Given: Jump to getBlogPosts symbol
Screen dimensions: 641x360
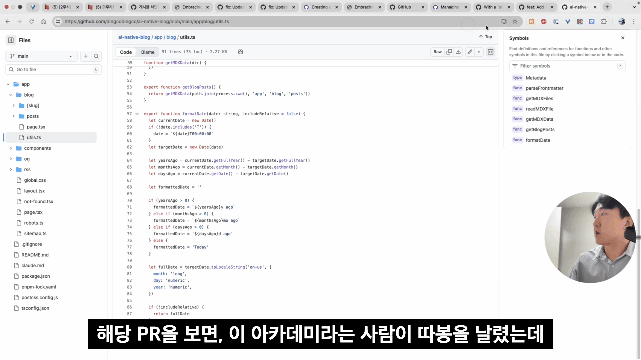Looking at the screenshot, I should click(x=540, y=129).
